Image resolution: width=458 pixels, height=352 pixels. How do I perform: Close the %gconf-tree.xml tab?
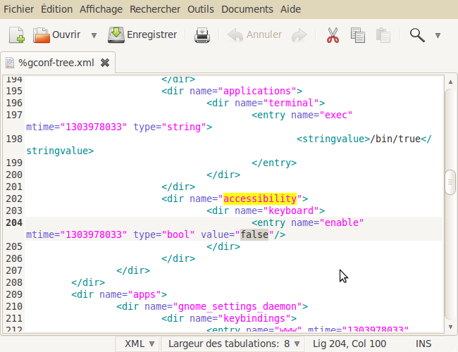click(105, 63)
